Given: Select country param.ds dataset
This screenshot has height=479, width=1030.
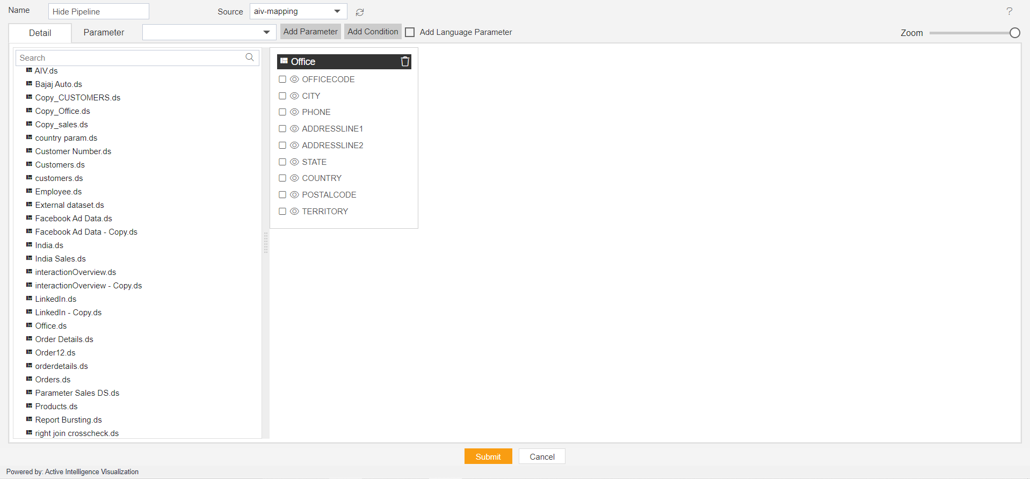Looking at the screenshot, I should (66, 137).
